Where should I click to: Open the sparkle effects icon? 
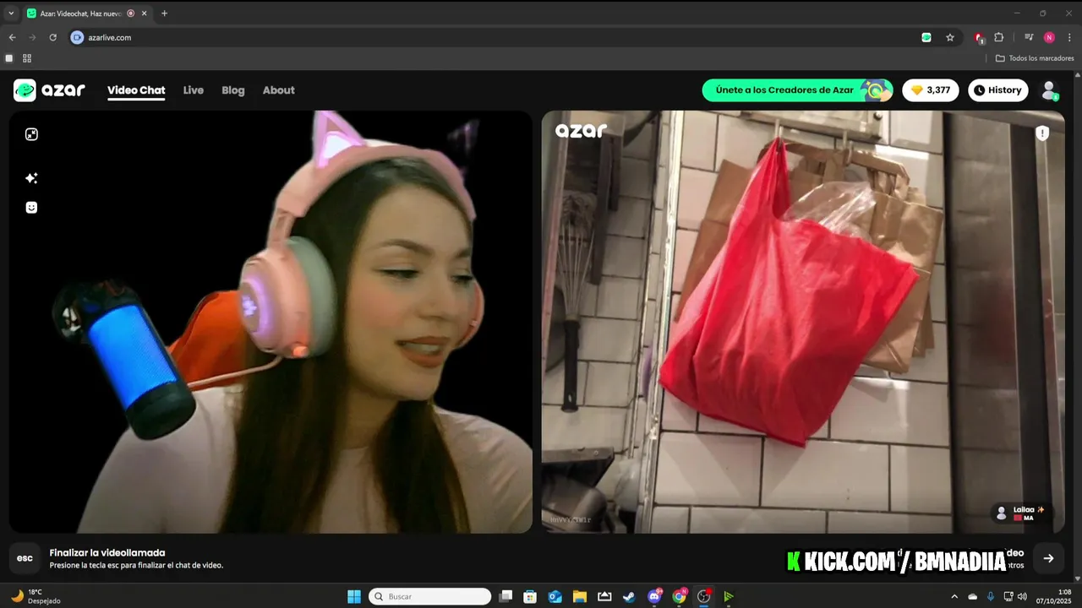tap(31, 178)
